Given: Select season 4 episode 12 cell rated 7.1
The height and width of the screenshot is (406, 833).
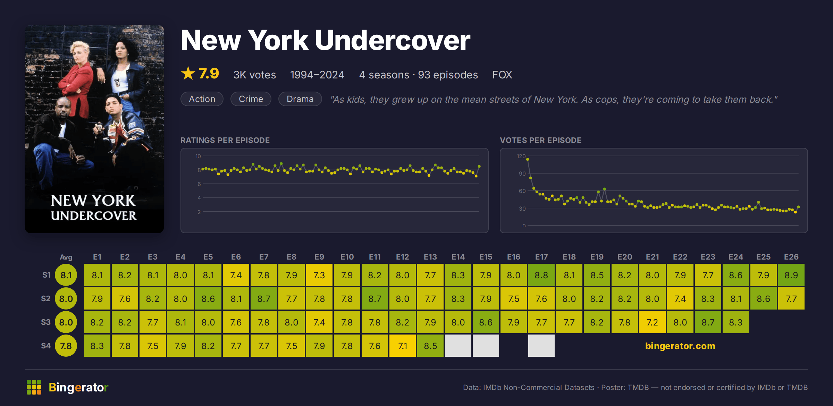Looking at the screenshot, I should [x=403, y=346].
